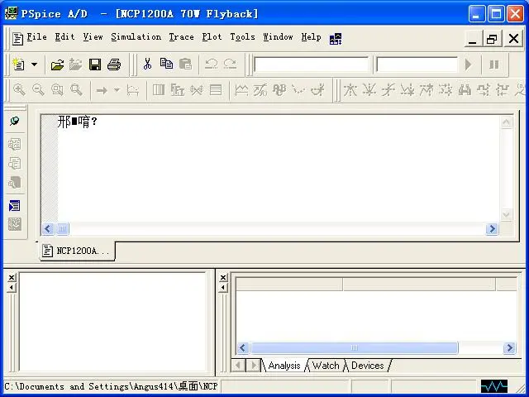529x397 pixels.
Task: Open the Edit menu
Action: click(64, 36)
